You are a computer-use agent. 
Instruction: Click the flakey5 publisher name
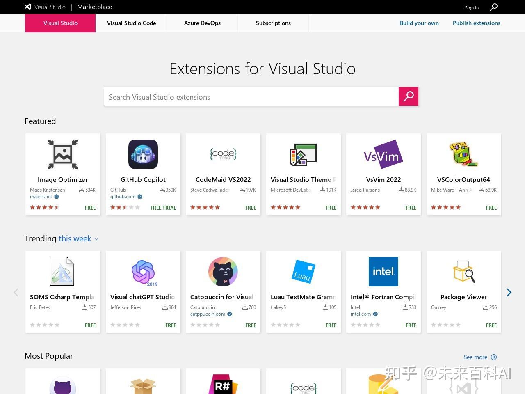278,307
